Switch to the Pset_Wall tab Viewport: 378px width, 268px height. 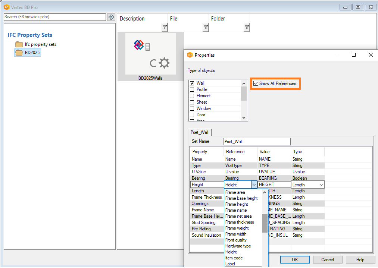coord(199,132)
